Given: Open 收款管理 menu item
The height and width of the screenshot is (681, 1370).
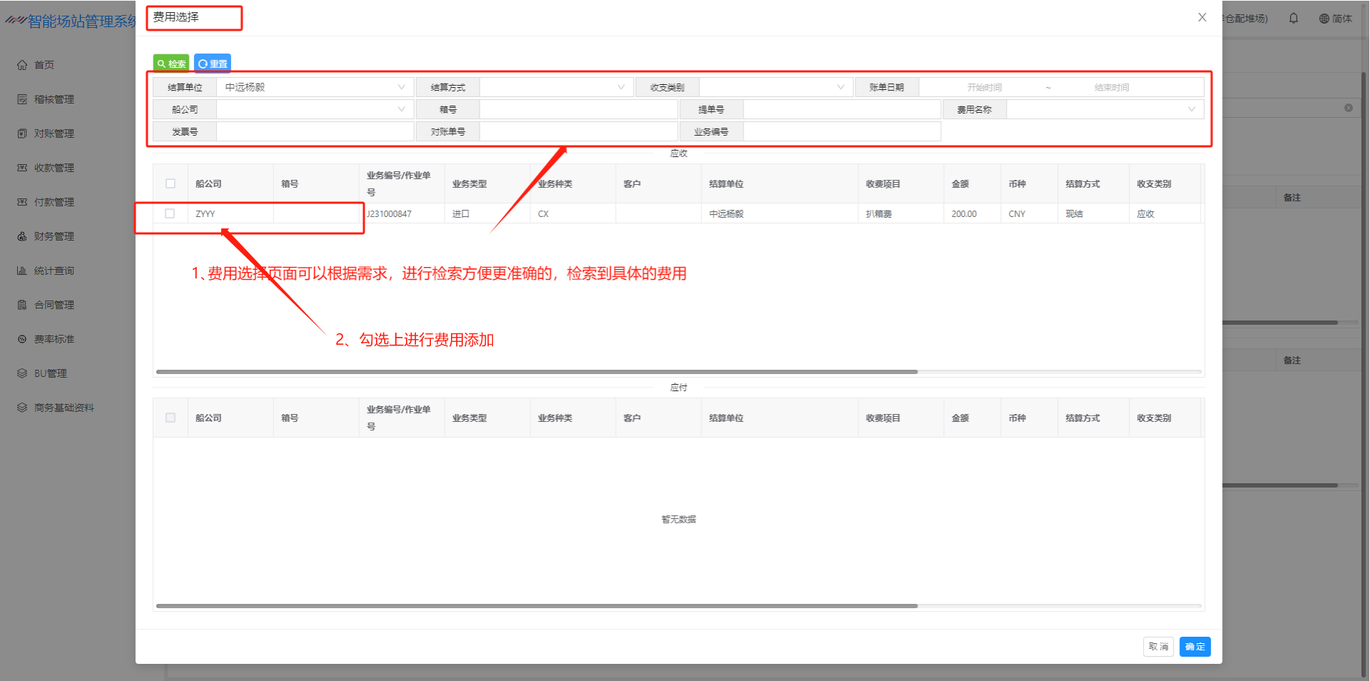Looking at the screenshot, I should [54, 168].
